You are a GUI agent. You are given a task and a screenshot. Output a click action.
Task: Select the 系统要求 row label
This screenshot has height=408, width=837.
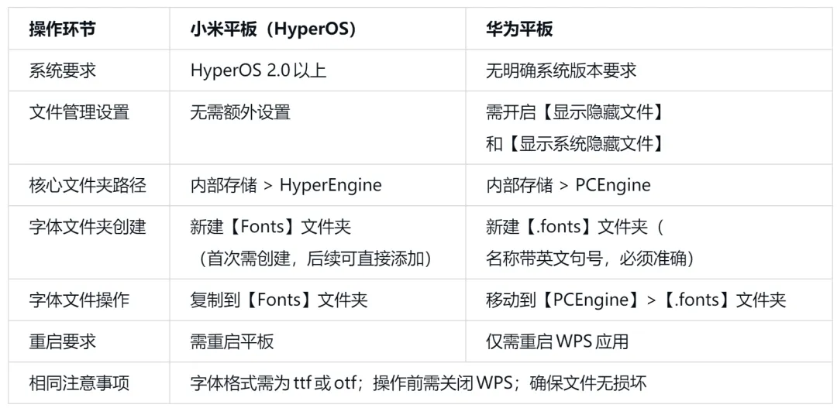pos(63,70)
